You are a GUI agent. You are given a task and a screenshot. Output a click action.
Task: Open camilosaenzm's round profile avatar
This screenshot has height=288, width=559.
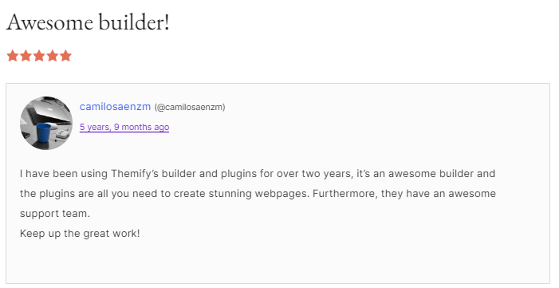tap(46, 123)
